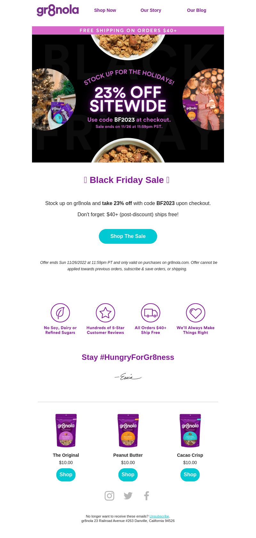The width and height of the screenshot is (256, 538).
Task: Select The Original product bag image
Action: point(66,431)
